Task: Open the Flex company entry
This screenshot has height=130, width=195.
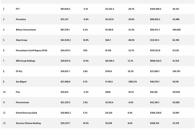Action: pyautogui.click(x=18, y=92)
